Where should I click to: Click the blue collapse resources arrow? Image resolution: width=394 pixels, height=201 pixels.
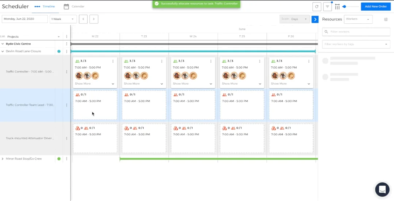pos(315,19)
